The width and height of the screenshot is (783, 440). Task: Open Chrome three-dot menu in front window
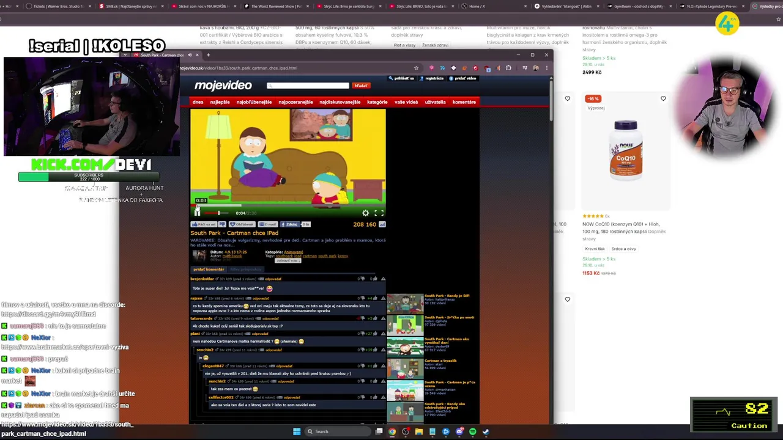pos(547,68)
